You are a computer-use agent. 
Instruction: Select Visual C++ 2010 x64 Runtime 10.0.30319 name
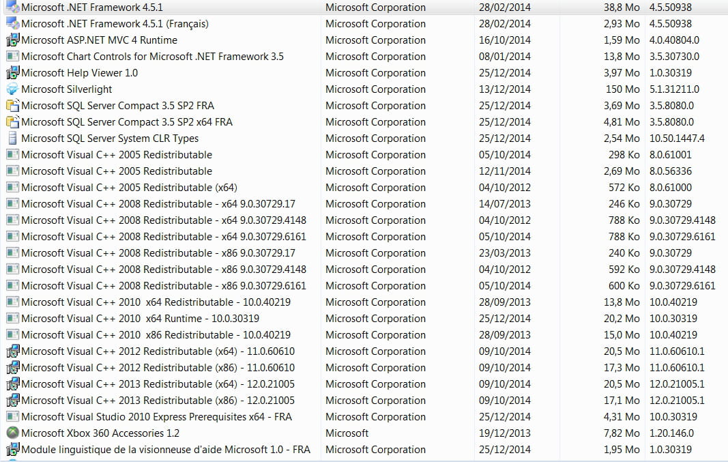pos(141,318)
